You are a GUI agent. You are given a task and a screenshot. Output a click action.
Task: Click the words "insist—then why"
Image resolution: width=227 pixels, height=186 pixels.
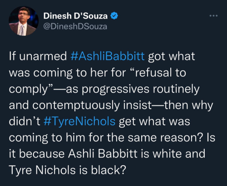pos(168,105)
